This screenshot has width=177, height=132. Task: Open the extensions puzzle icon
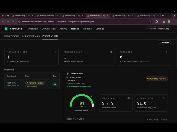(157, 21)
